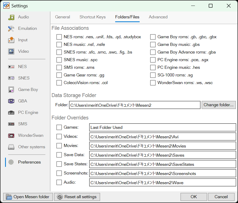Open the Game Boy handheld icon
The width and height of the screenshot is (238, 203).
coord(11,90)
